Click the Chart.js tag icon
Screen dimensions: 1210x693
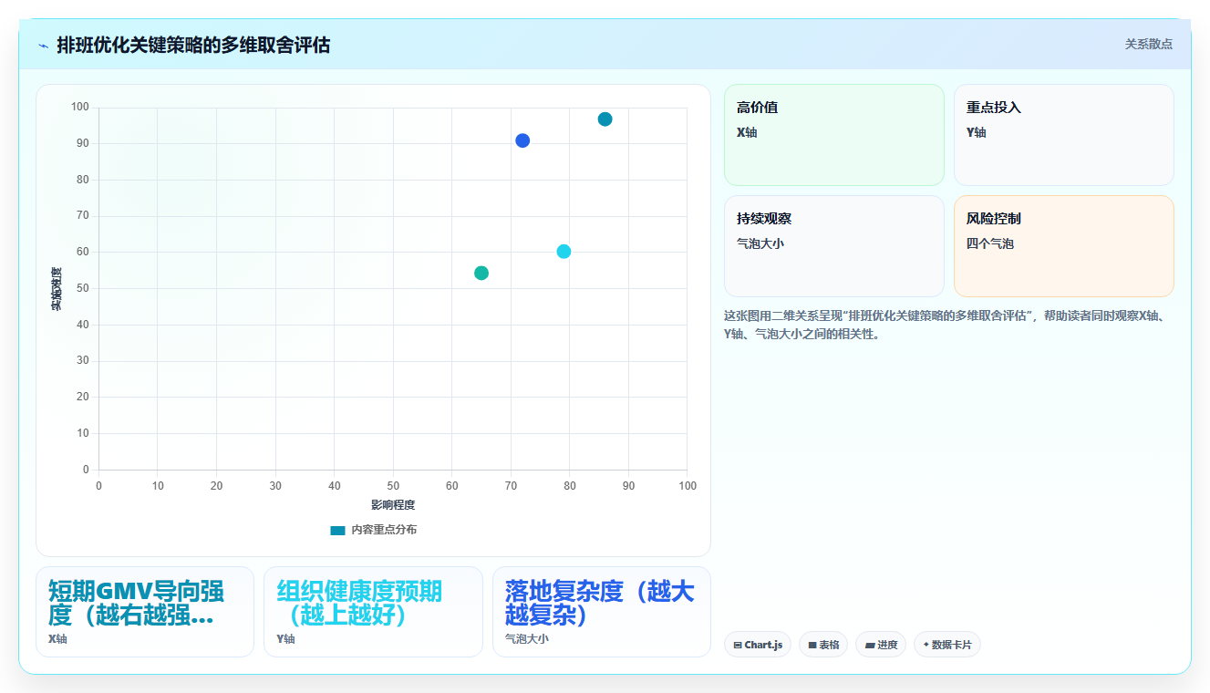point(738,645)
